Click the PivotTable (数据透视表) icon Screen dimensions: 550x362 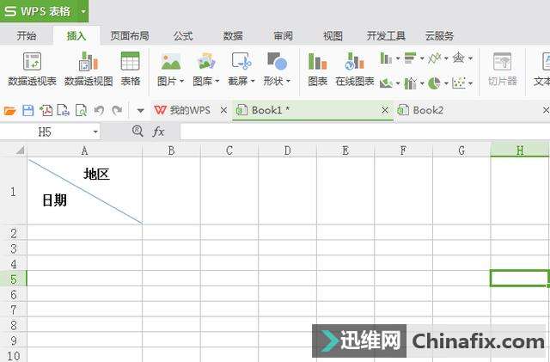coord(32,62)
